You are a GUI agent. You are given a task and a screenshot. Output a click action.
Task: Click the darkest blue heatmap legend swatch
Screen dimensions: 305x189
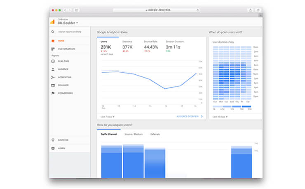pos(246,106)
